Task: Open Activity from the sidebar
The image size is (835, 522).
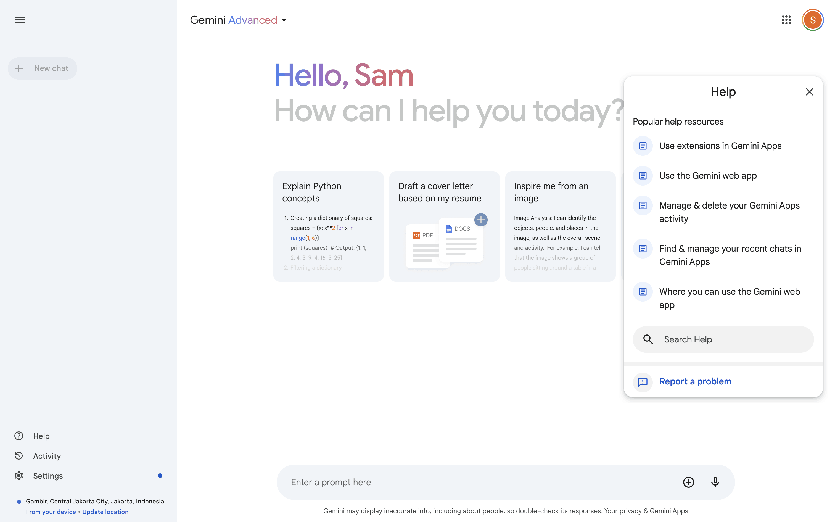Action: [x=47, y=456]
